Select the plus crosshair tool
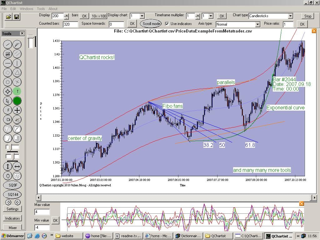Viewport: 320px width, 240px height. [17, 110]
